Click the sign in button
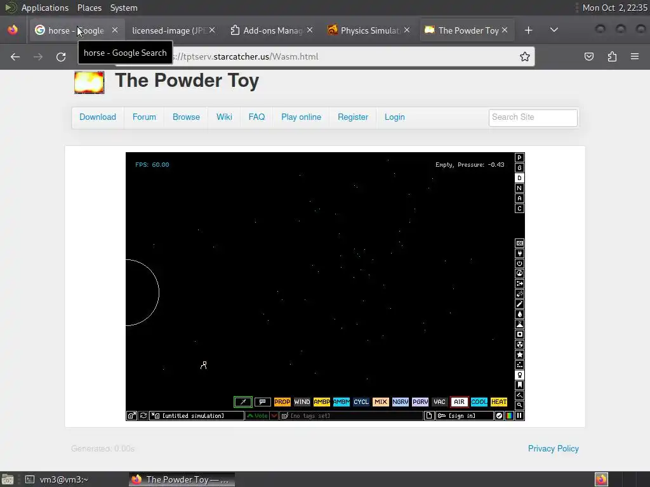650x487 pixels. coord(465,415)
